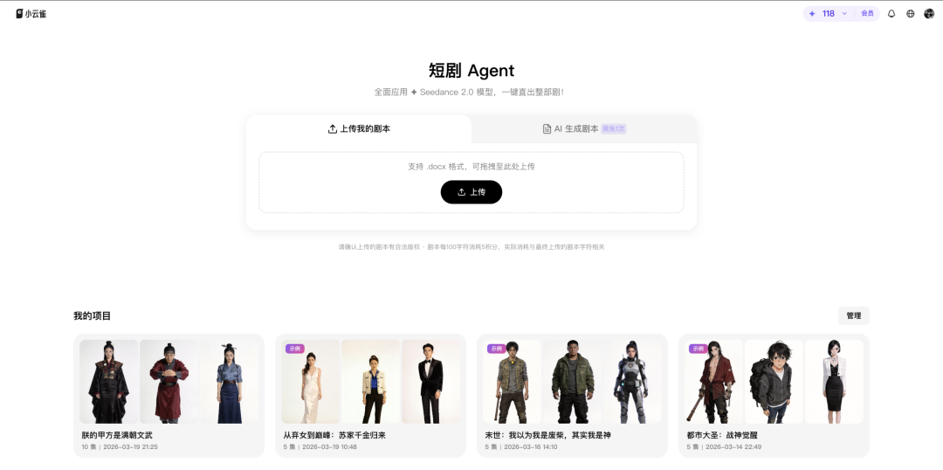Click the .docx drag-and-drop upload area
Image resolution: width=943 pixels, height=470 pixels.
471,183
